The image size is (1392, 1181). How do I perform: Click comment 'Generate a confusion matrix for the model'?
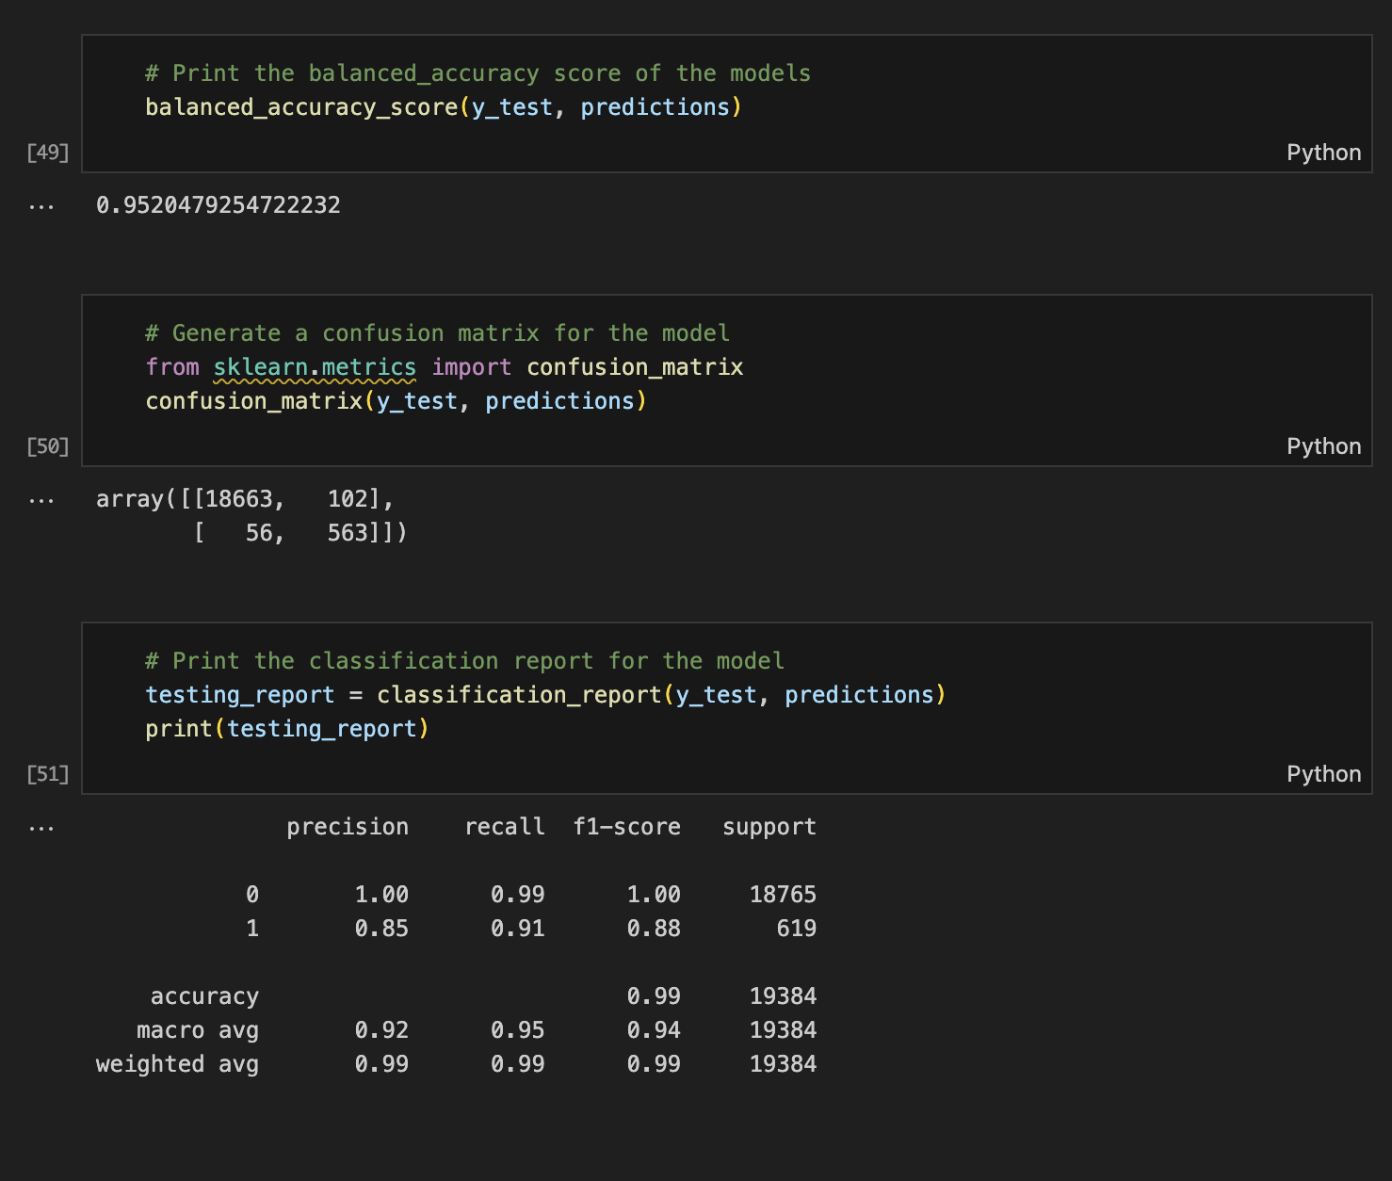(x=437, y=333)
